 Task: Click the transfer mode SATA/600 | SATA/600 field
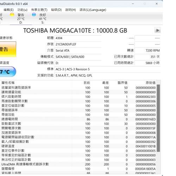click(78, 57)
